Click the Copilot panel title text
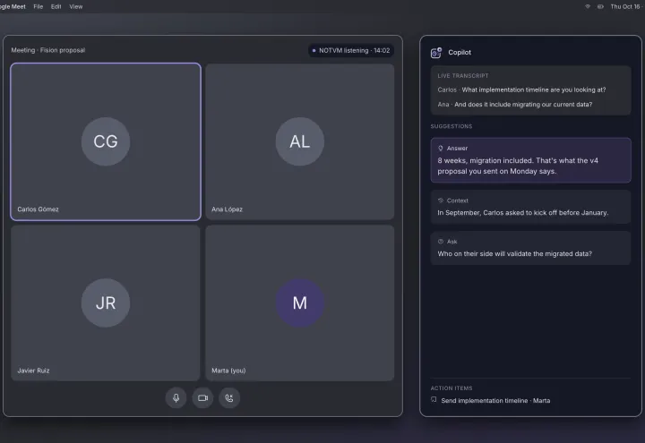Screen dimensions: 645x443 (460, 52)
